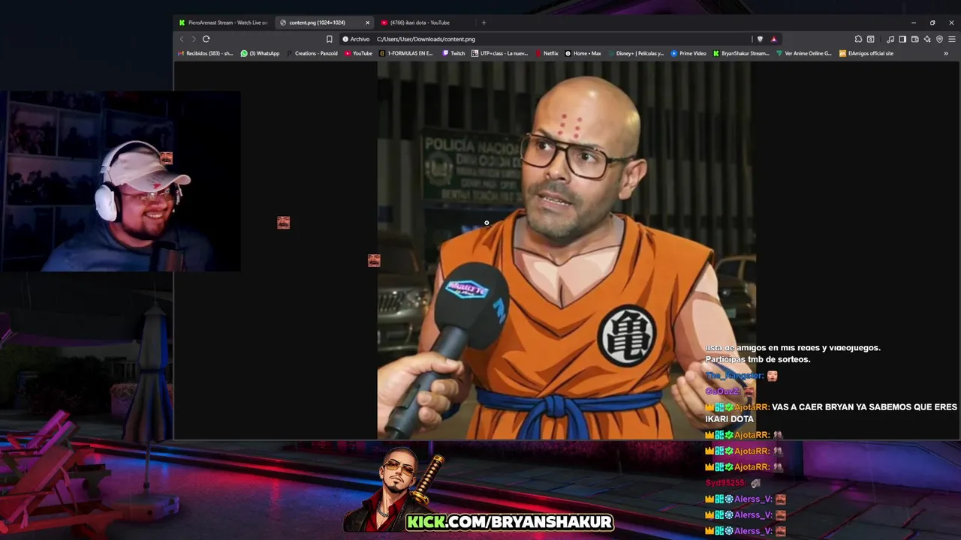
Task: Restore down the browser window
Action: pyautogui.click(x=932, y=22)
